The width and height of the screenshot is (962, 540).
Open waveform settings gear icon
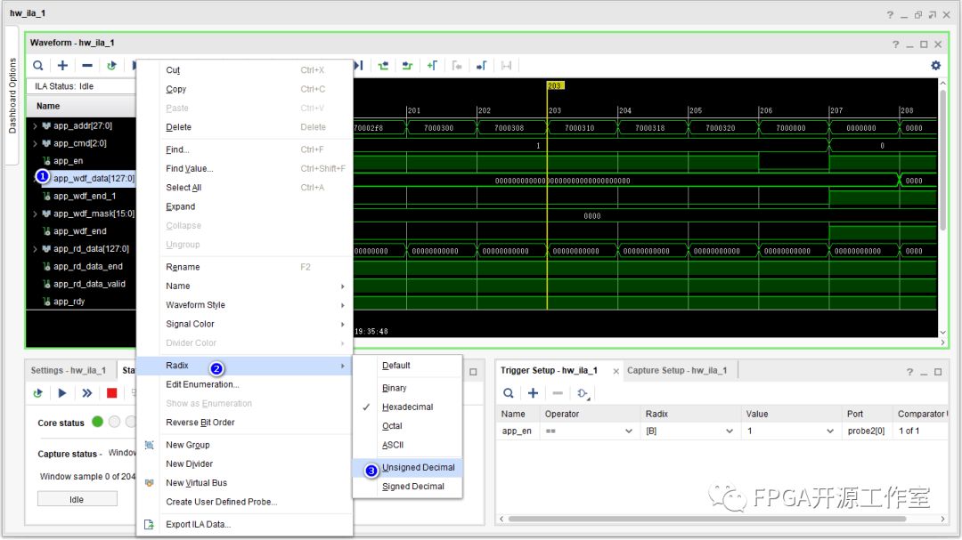(x=935, y=65)
